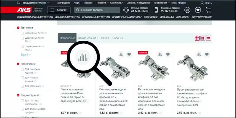Open the Новинки top navigation link
Screen dimensions: 236x118
coord(88,3)
